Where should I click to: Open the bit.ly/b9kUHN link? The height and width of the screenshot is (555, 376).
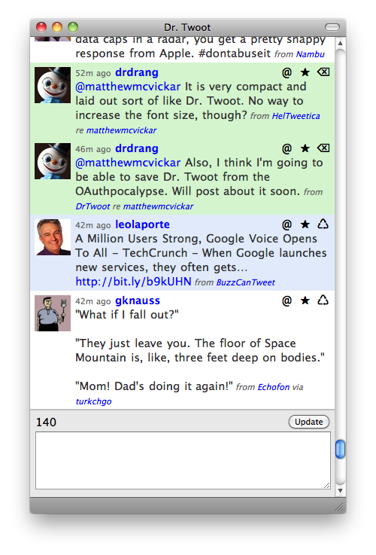(134, 282)
